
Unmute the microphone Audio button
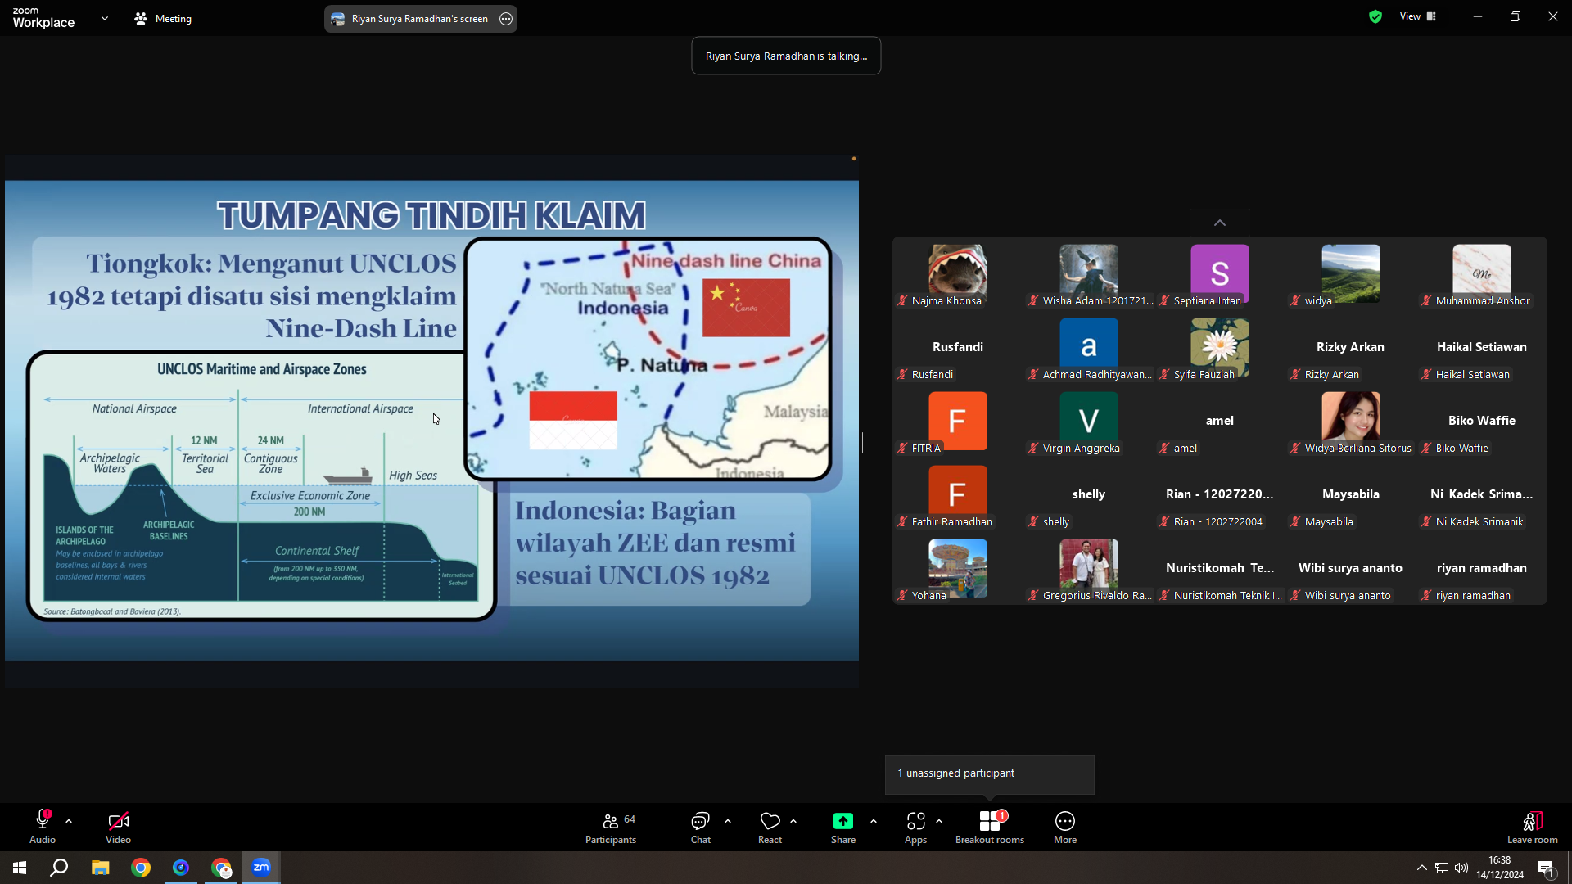point(43,827)
